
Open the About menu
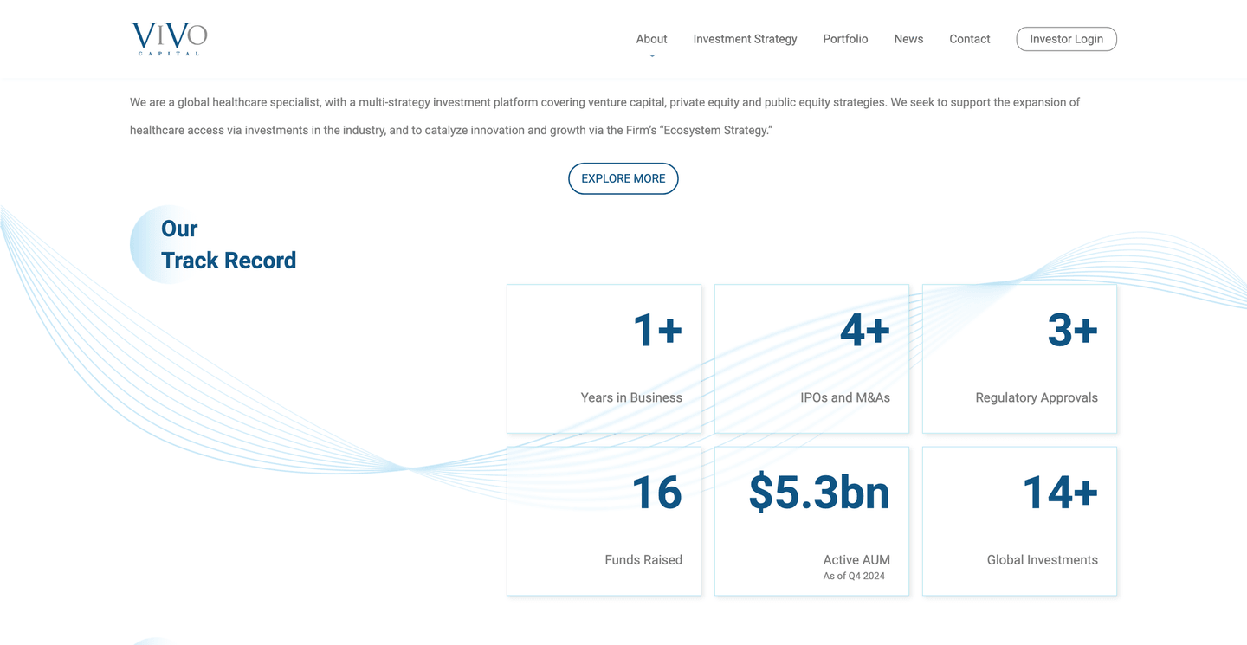[651, 39]
